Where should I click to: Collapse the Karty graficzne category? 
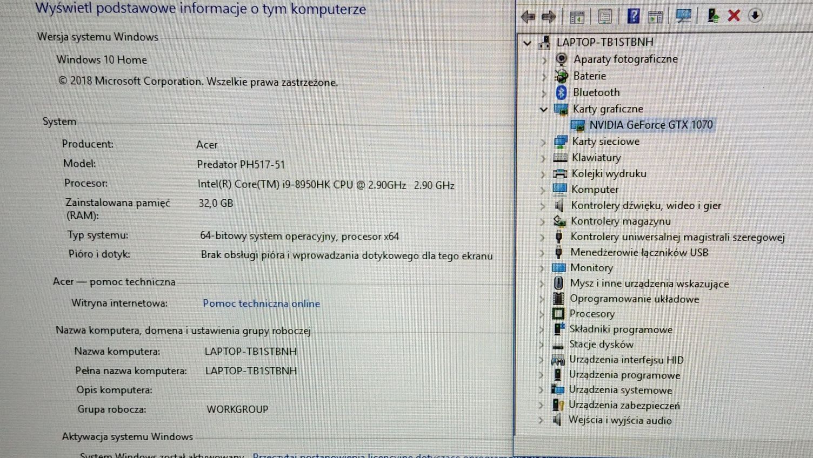(x=544, y=109)
